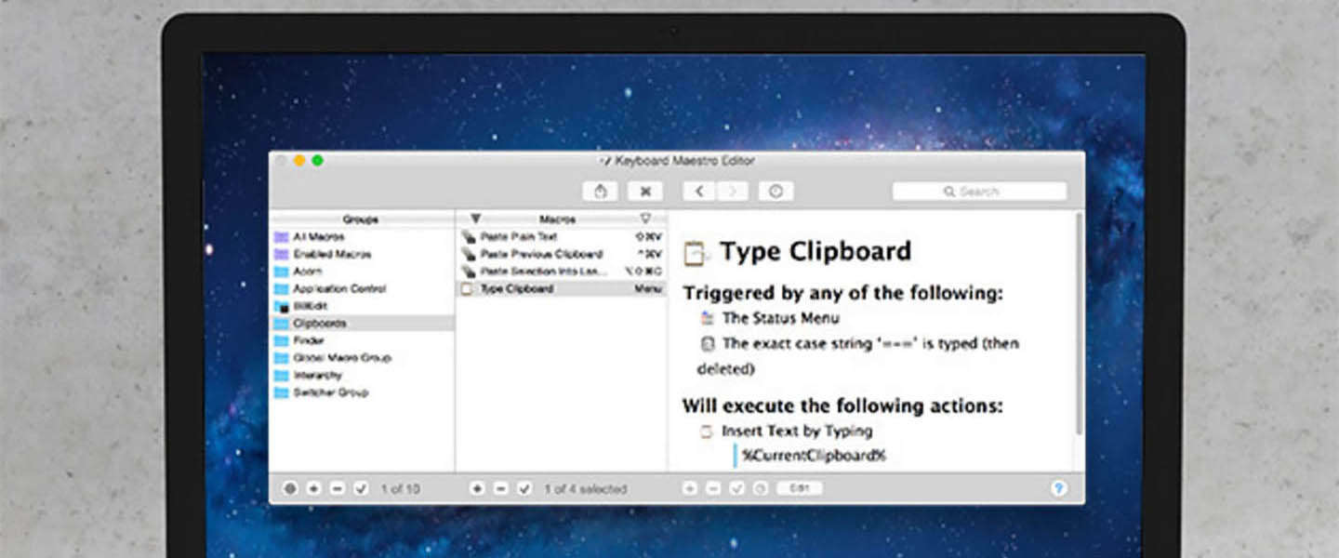Screen dimensions: 1339x558
Task: Click the %CurrentClipboard% text
Action: point(814,456)
